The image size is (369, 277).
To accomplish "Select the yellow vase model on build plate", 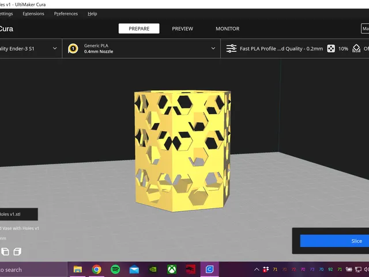I will 182,151.
